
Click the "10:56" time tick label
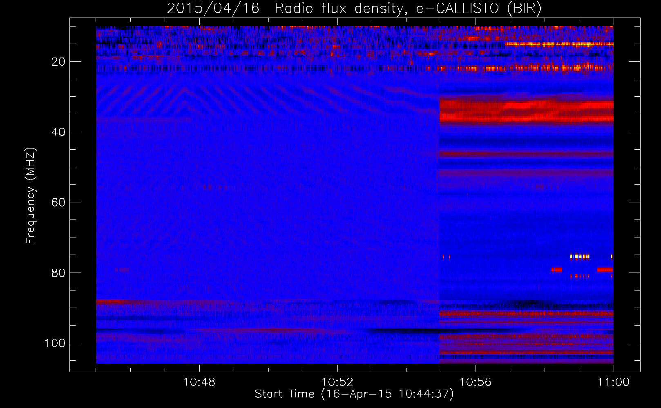(x=476, y=382)
